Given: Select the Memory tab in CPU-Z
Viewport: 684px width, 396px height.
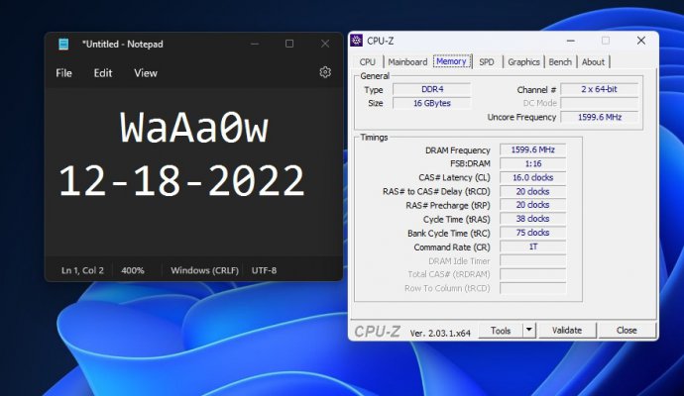Looking at the screenshot, I should [x=451, y=61].
